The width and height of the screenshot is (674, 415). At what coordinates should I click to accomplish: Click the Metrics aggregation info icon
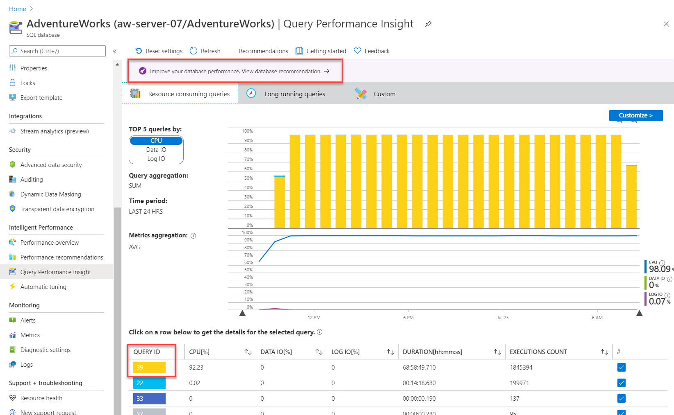194,236
